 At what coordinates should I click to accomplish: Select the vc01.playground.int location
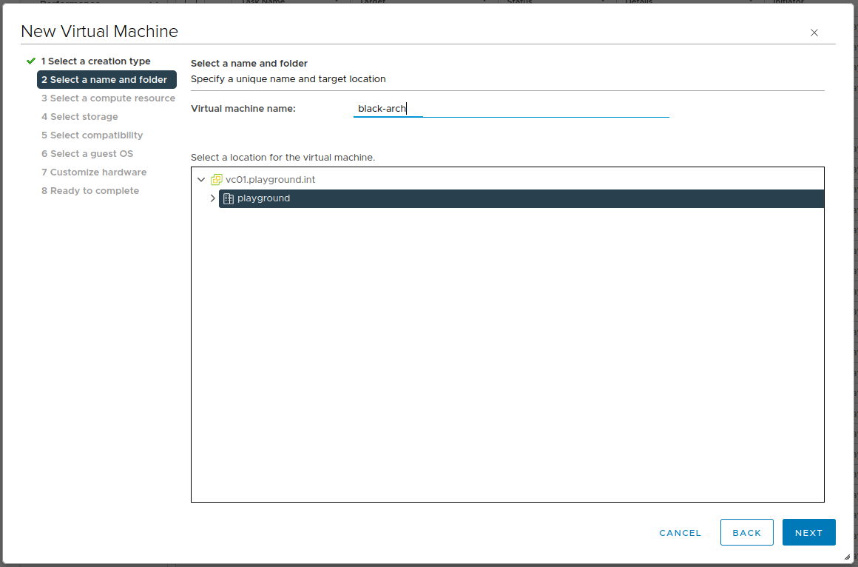(270, 180)
